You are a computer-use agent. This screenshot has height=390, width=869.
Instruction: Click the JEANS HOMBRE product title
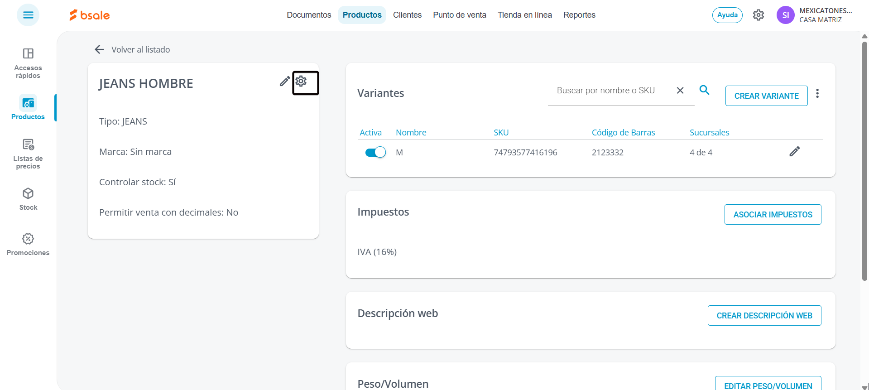pyautogui.click(x=146, y=83)
